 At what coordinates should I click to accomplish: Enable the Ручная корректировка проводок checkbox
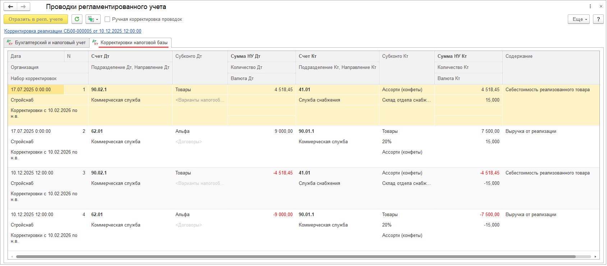coord(107,19)
